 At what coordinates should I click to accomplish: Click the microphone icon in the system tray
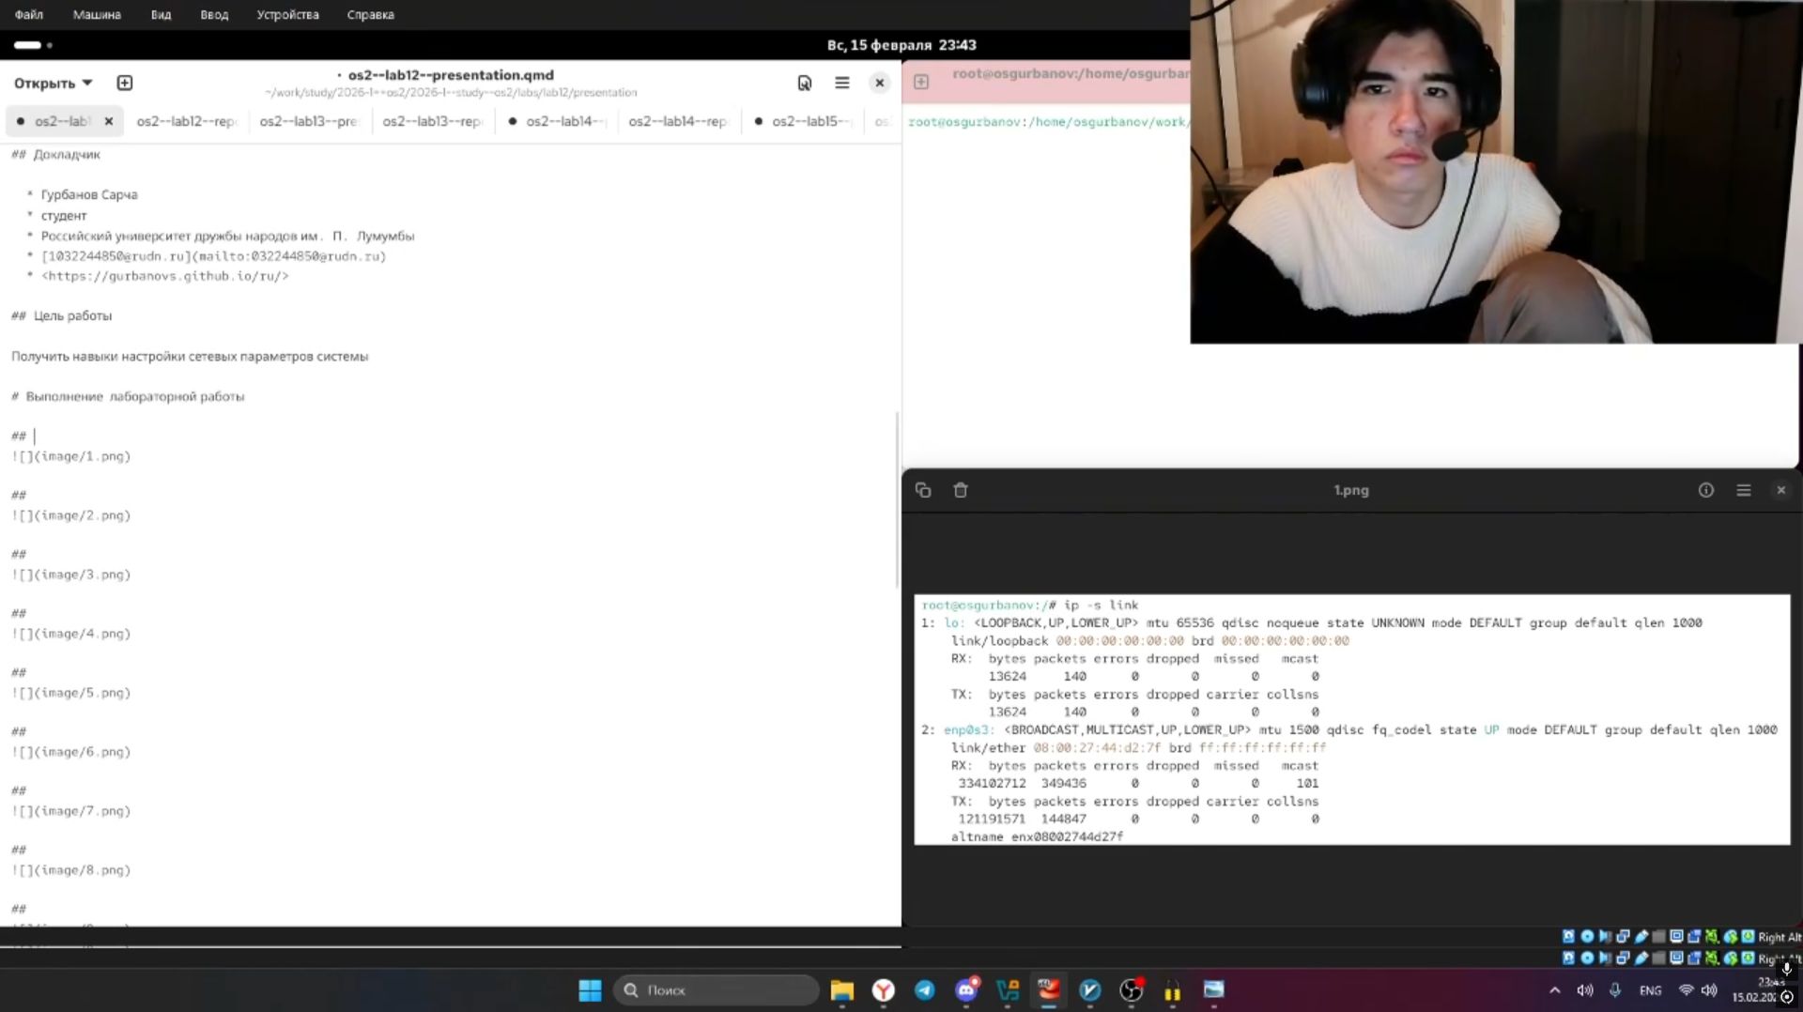click(x=1615, y=990)
